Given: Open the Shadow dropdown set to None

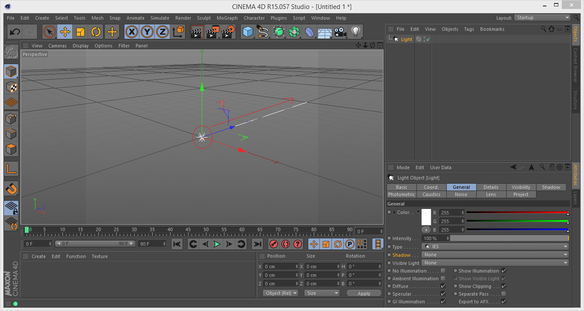Looking at the screenshot, I should tap(495, 255).
